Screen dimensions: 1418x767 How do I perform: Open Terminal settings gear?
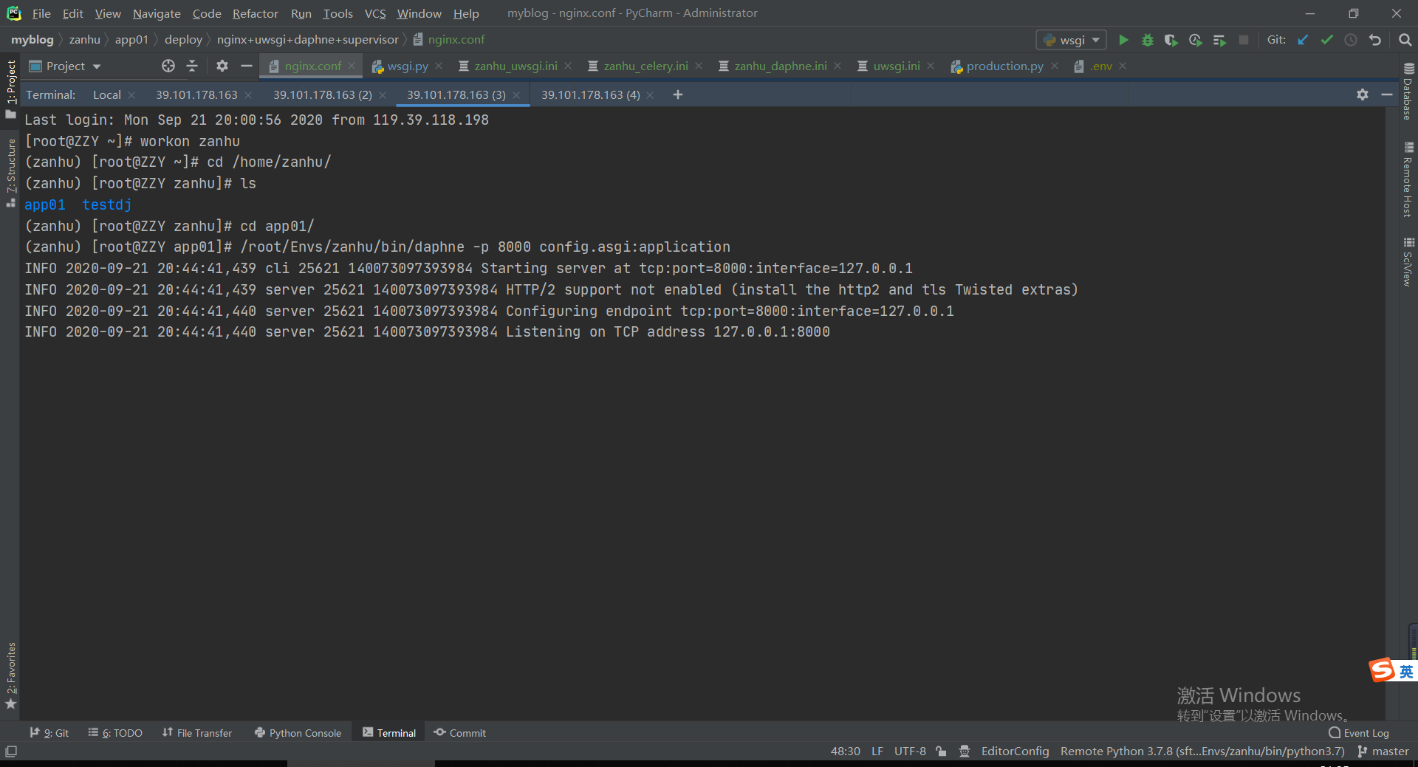click(x=1363, y=94)
